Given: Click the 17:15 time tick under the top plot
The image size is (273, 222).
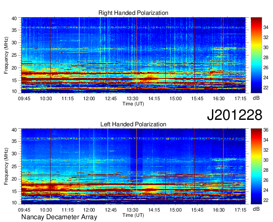Looking at the screenshot, I should coord(240,99).
